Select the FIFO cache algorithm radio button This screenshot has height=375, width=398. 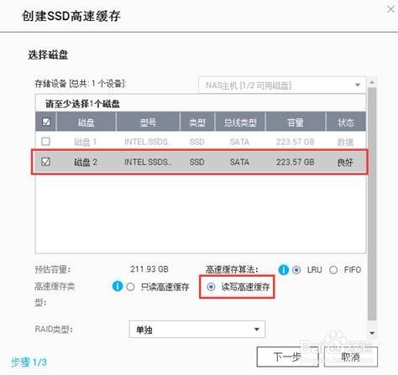tap(333, 270)
